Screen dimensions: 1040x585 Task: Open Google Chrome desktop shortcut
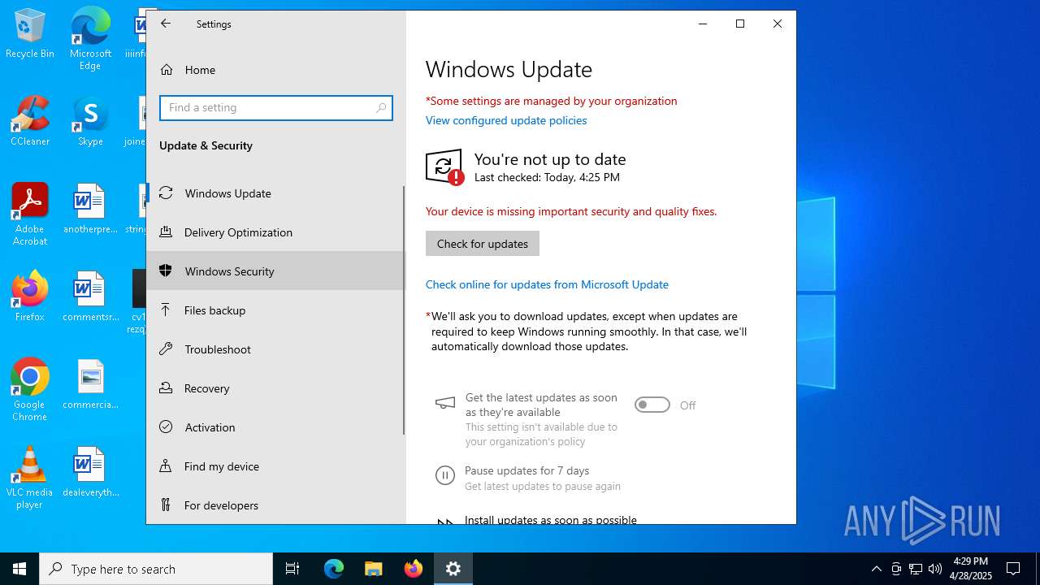click(x=30, y=390)
